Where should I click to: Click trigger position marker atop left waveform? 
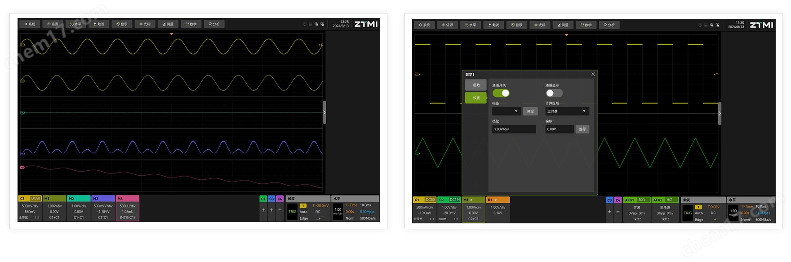coord(171,34)
